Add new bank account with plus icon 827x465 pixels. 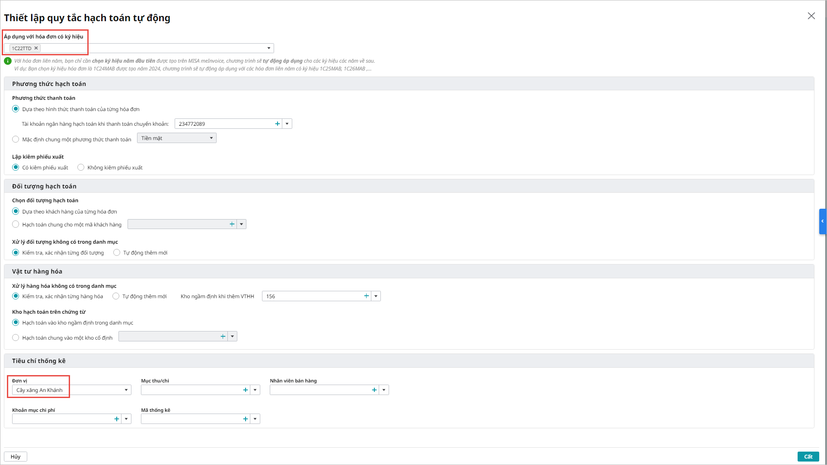coord(278,124)
